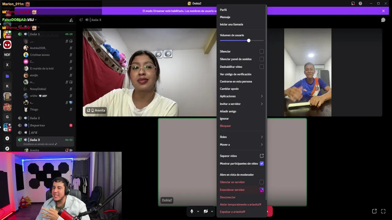This screenshot has height=220, width=392.
Task: Open the call chat bubble icon
Action: [x=383, y=20]
